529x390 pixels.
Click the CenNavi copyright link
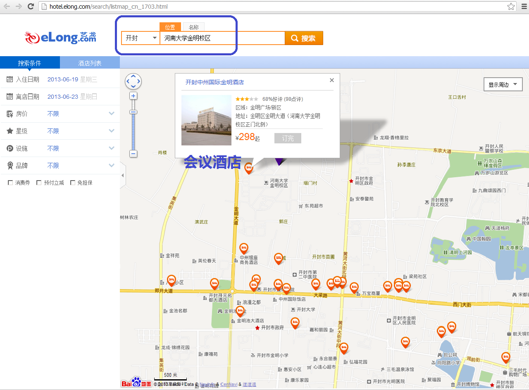point(229,384)
